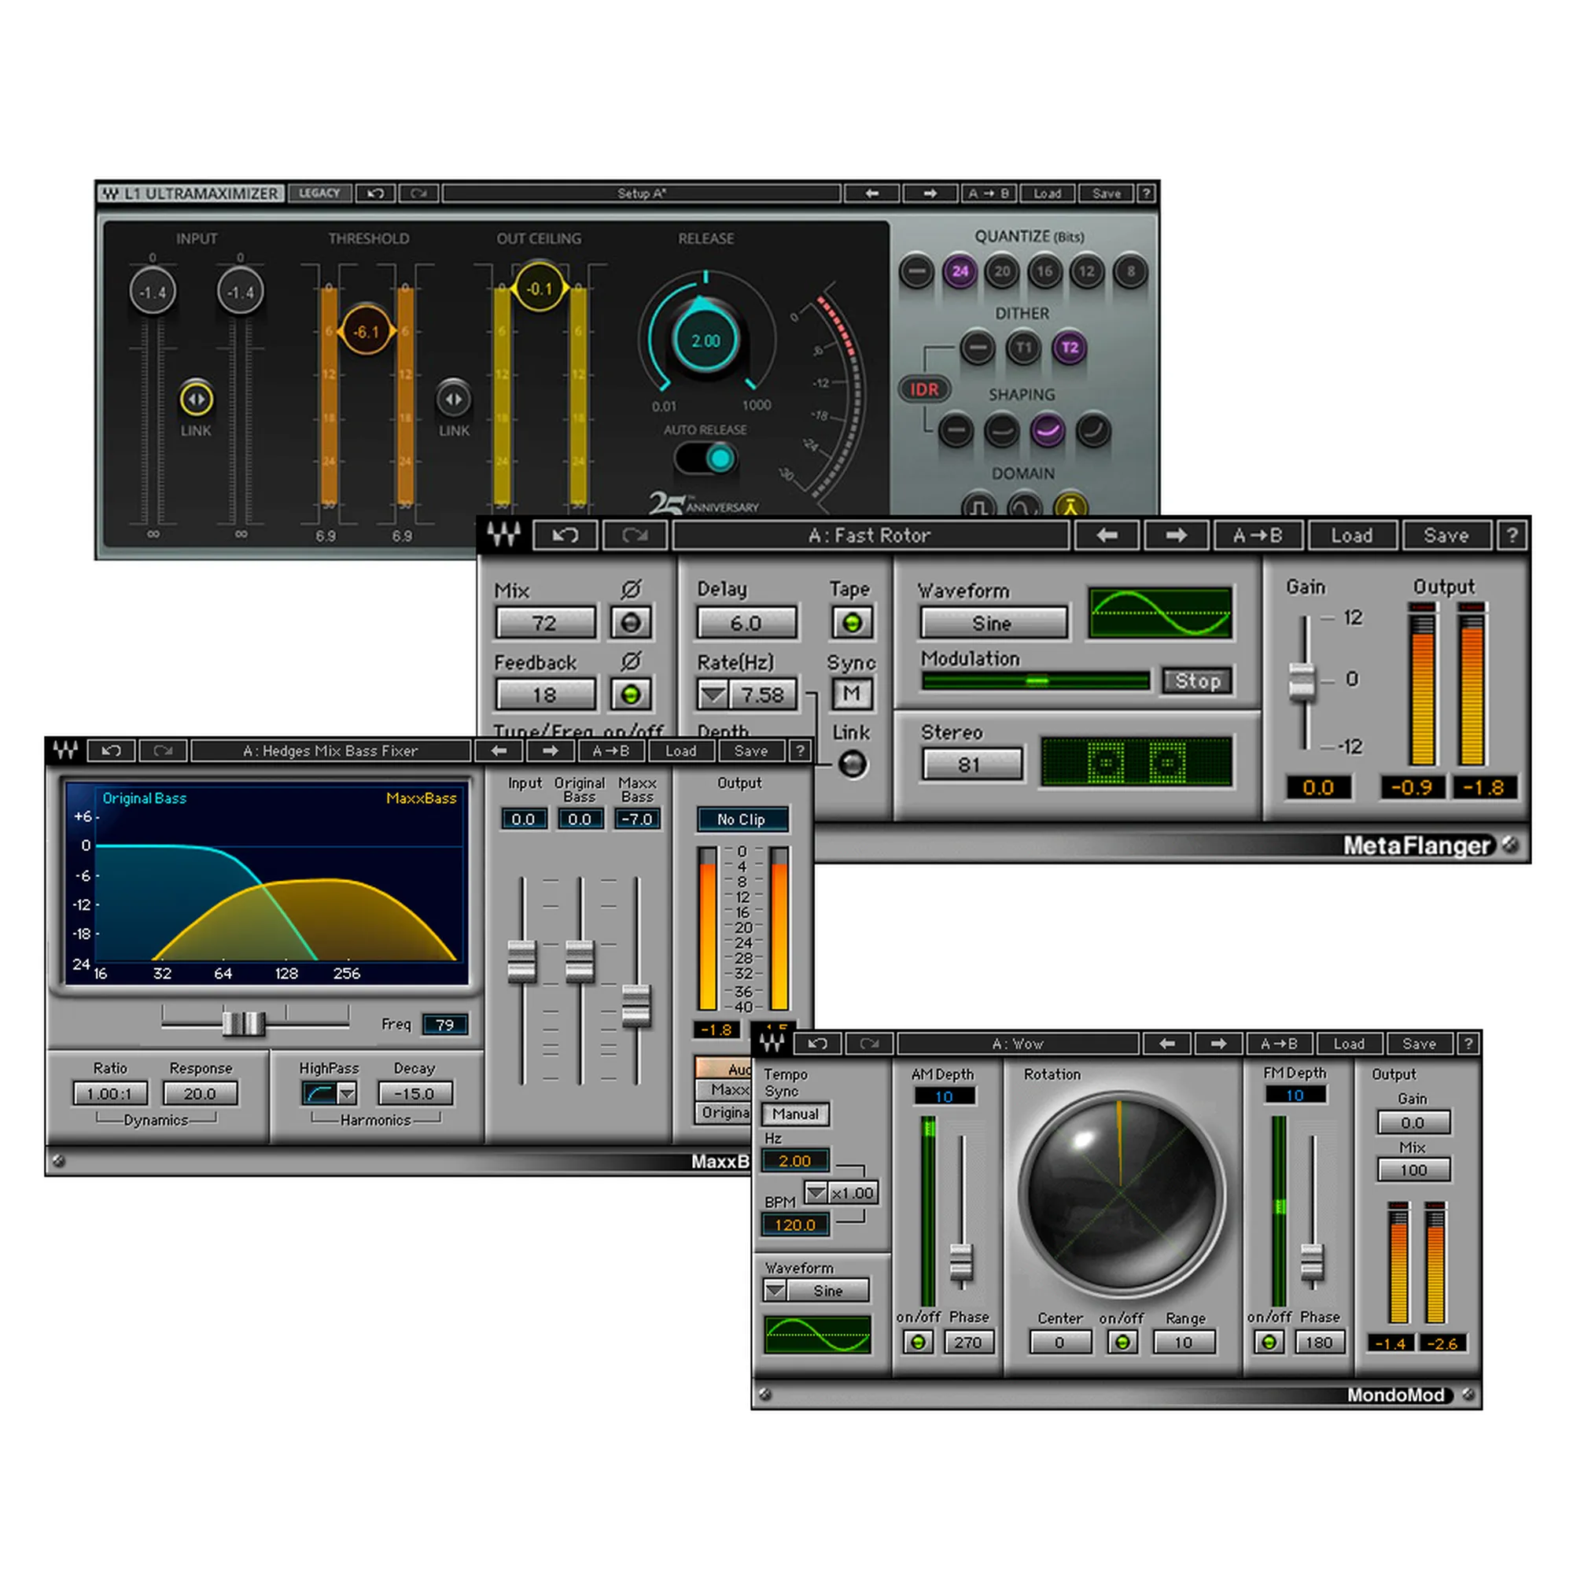Toggle the input LINK icon in L1
This screenshot has width=1573, height=1573.
click(196, 400)
